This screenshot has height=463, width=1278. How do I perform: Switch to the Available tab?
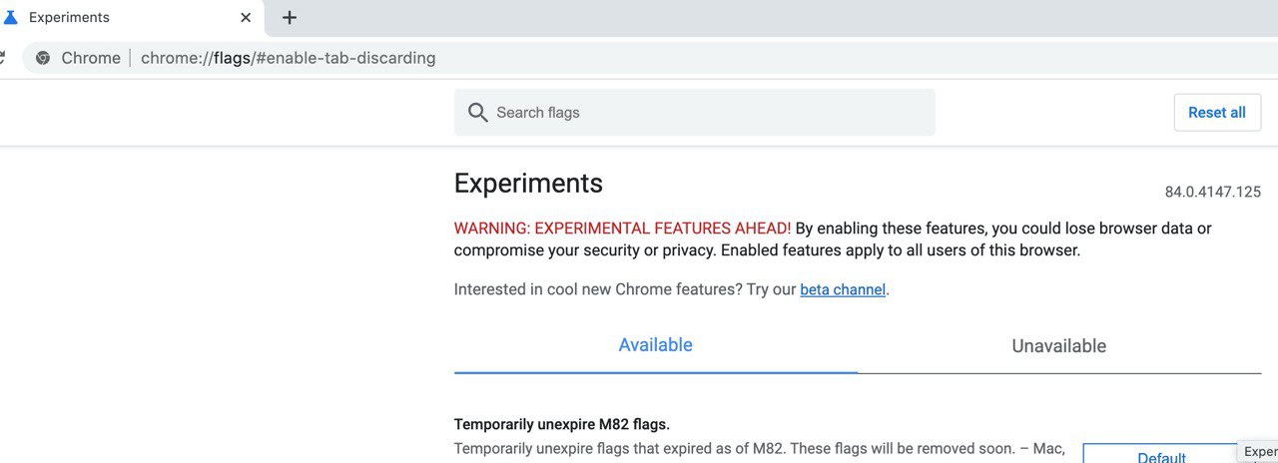tap(655, 345)
